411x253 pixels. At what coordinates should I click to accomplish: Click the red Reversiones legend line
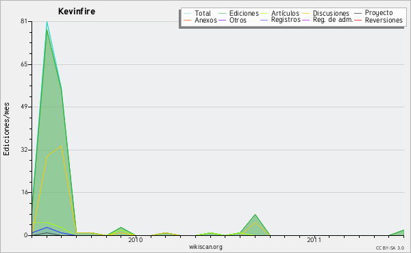click(358, 20)
